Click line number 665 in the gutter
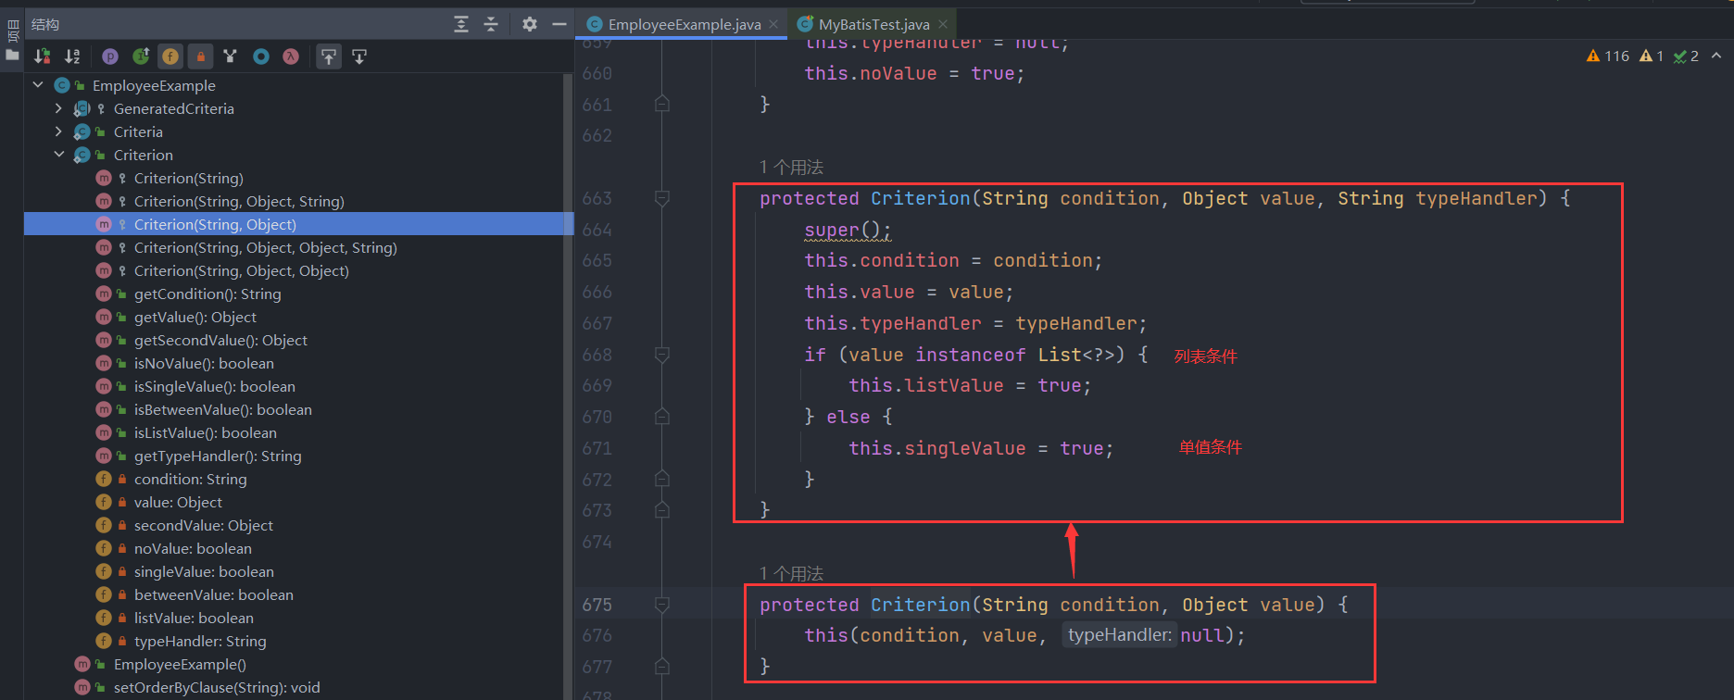This screenshot has width=1734, height=700. click(x=597, y=260)
